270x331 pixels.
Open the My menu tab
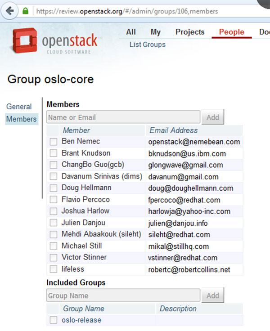[156, 32]
